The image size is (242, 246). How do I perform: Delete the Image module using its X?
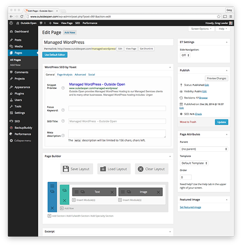(x=158, y=192)
